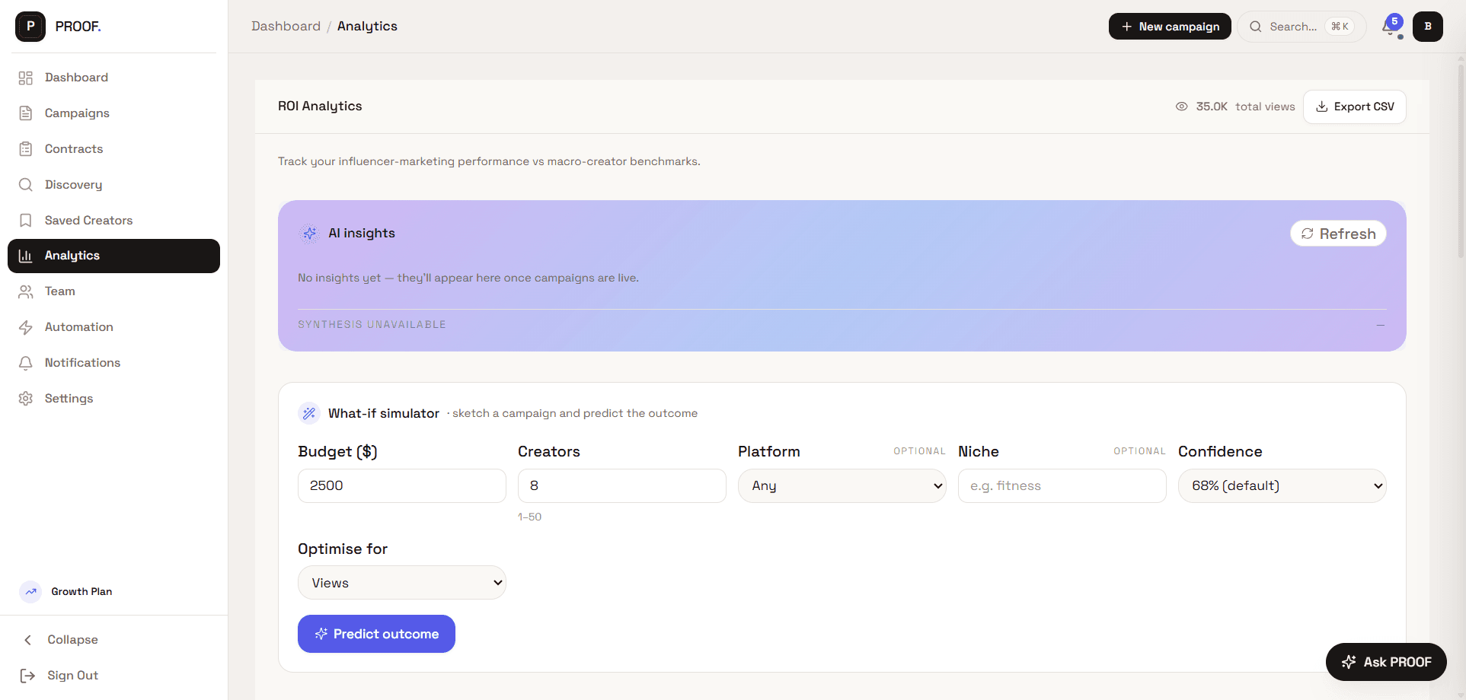Click the ⌘K shortcut badge
Viewport: 1466px width, 700px height.
click(1340, 27)
